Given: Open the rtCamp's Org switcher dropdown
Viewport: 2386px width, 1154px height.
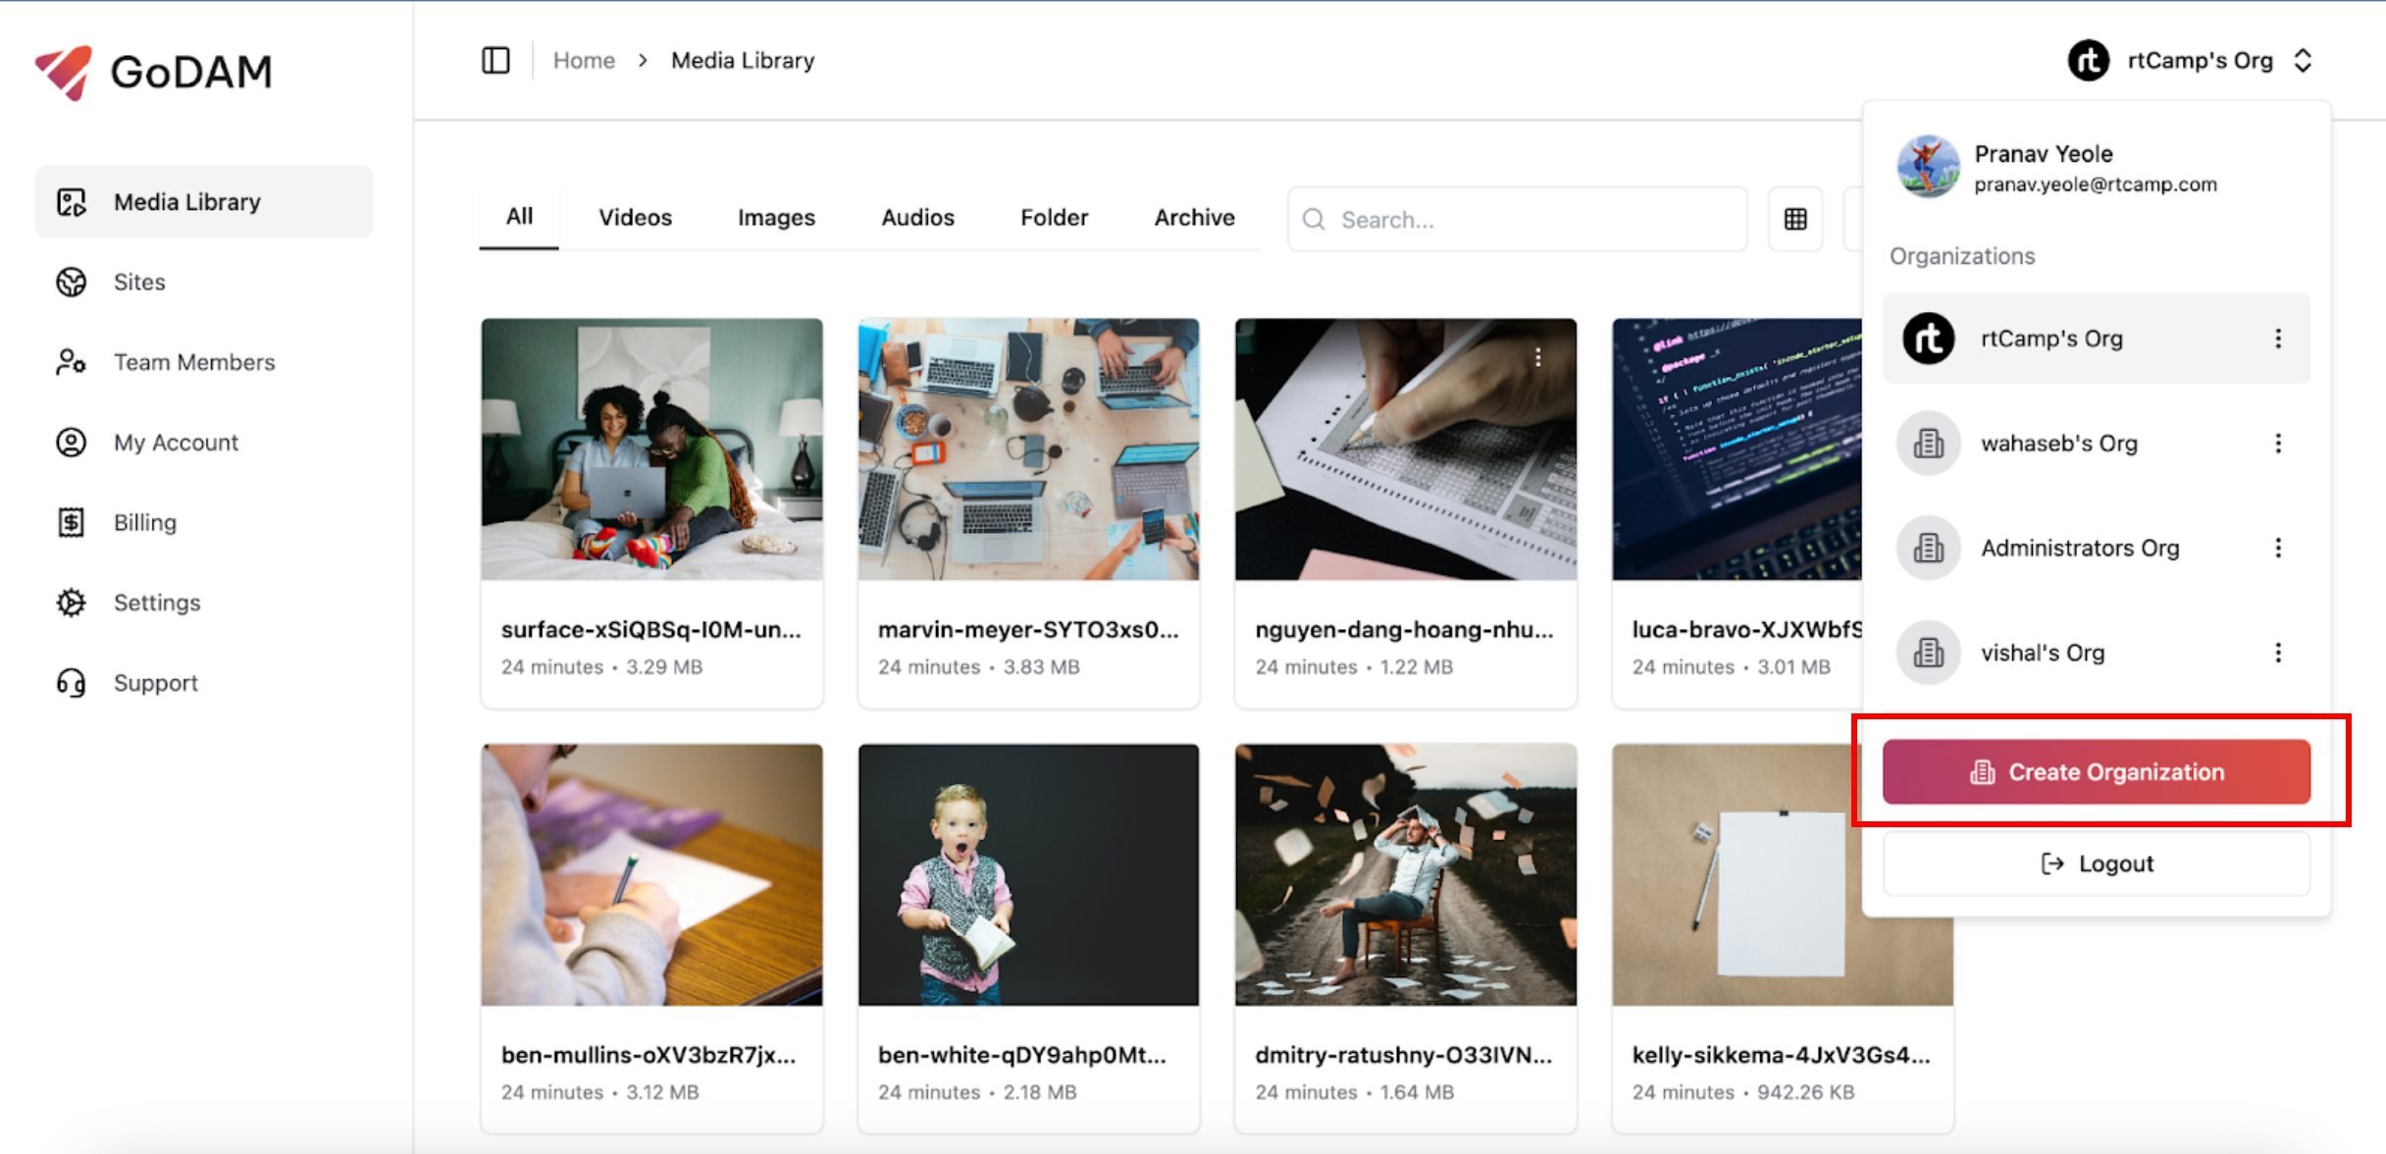Looking at the screenshot, I should coord(2195,60).
